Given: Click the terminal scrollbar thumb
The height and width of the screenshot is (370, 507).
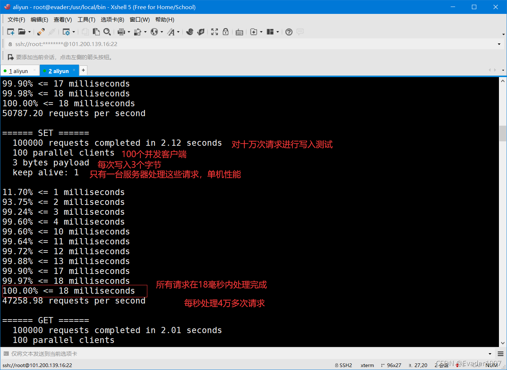Looking at the screenshot, I should pyautogui.click(x=503, y=133).
